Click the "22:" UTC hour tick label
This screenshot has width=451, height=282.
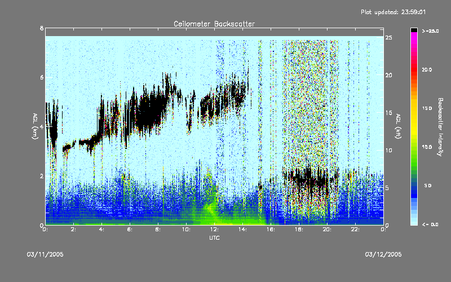pyautogui.click(x=356, y=230)
